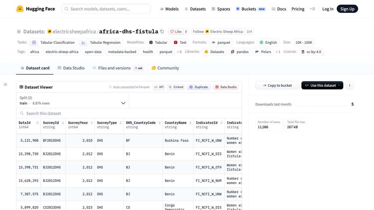Image resolution: width=374 pixels, height=210 pixels.
Task: Sort the SurveyId column
Action: point(63,123)
